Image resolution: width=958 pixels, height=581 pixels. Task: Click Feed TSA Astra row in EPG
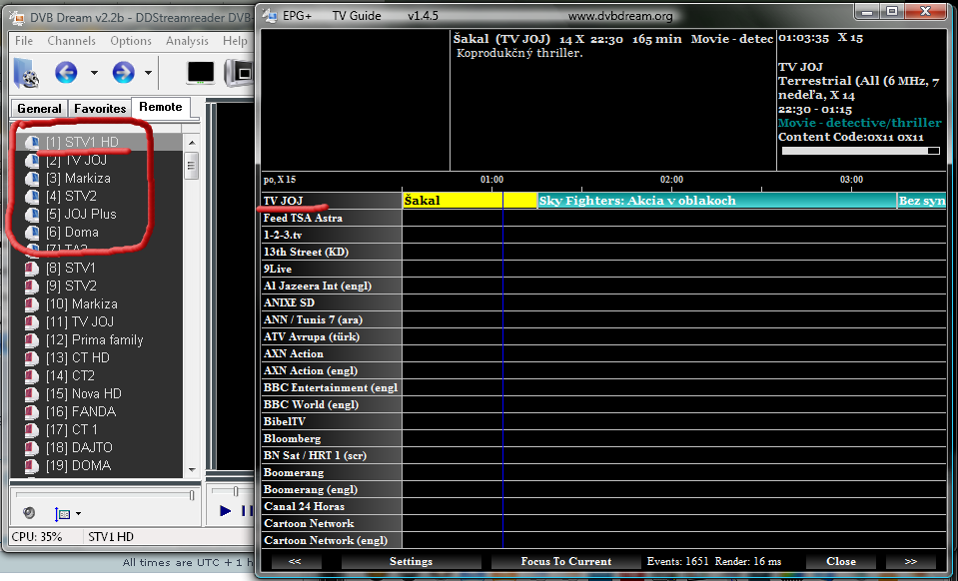331,218
